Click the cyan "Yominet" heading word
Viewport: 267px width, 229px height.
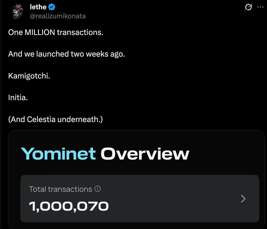coord(58,154)
